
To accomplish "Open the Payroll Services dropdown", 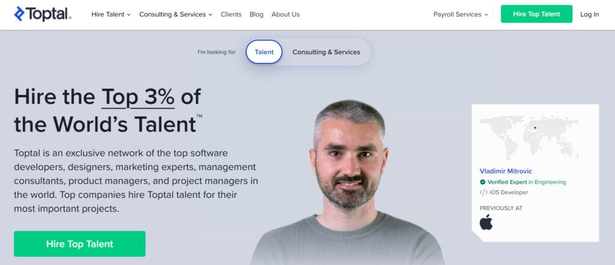I will click(461, 14).
